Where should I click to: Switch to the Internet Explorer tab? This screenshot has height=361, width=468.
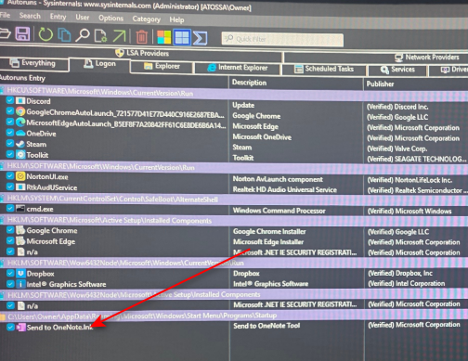coord(238,68)
